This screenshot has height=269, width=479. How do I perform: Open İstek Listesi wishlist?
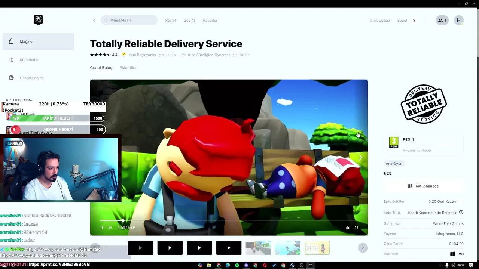tap(379, 20)
